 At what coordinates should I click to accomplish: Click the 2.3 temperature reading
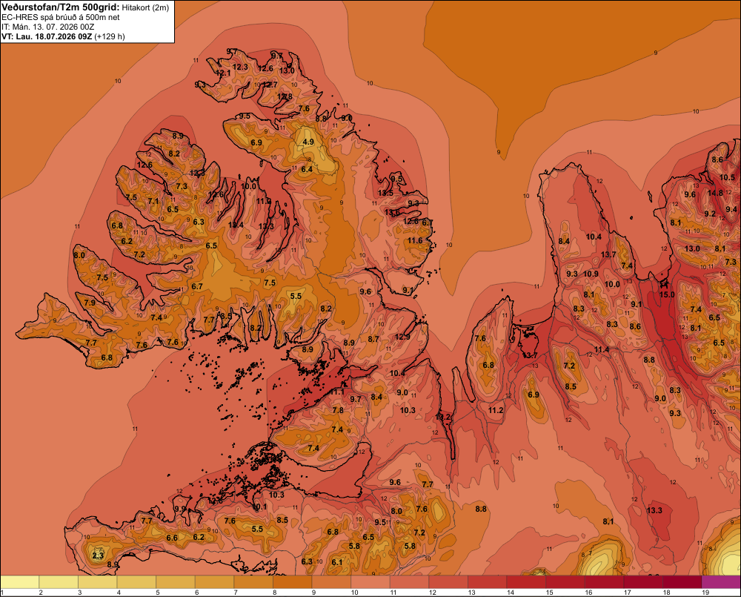pos(98,555)
